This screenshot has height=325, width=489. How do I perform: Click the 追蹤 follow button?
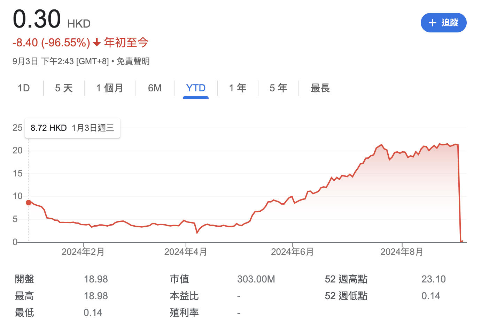pyautogui.click(x=443, y=23)
